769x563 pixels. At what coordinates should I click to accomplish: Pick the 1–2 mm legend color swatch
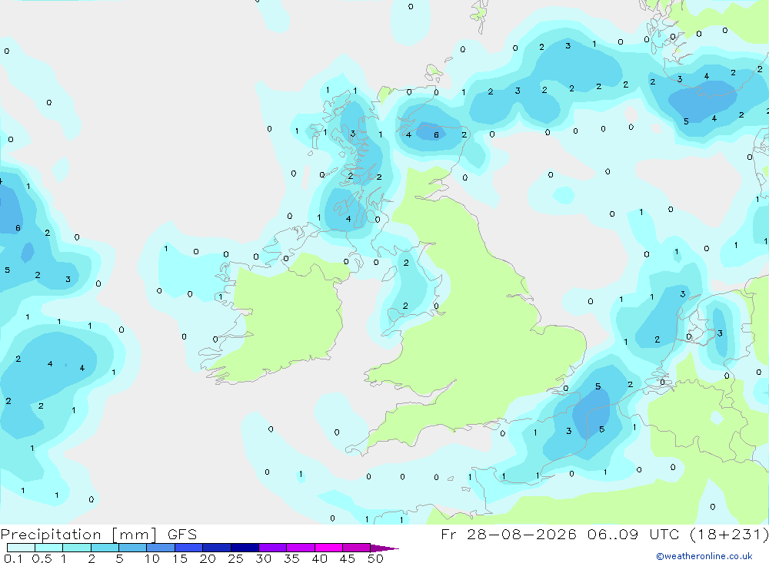[x=76, y=548]
